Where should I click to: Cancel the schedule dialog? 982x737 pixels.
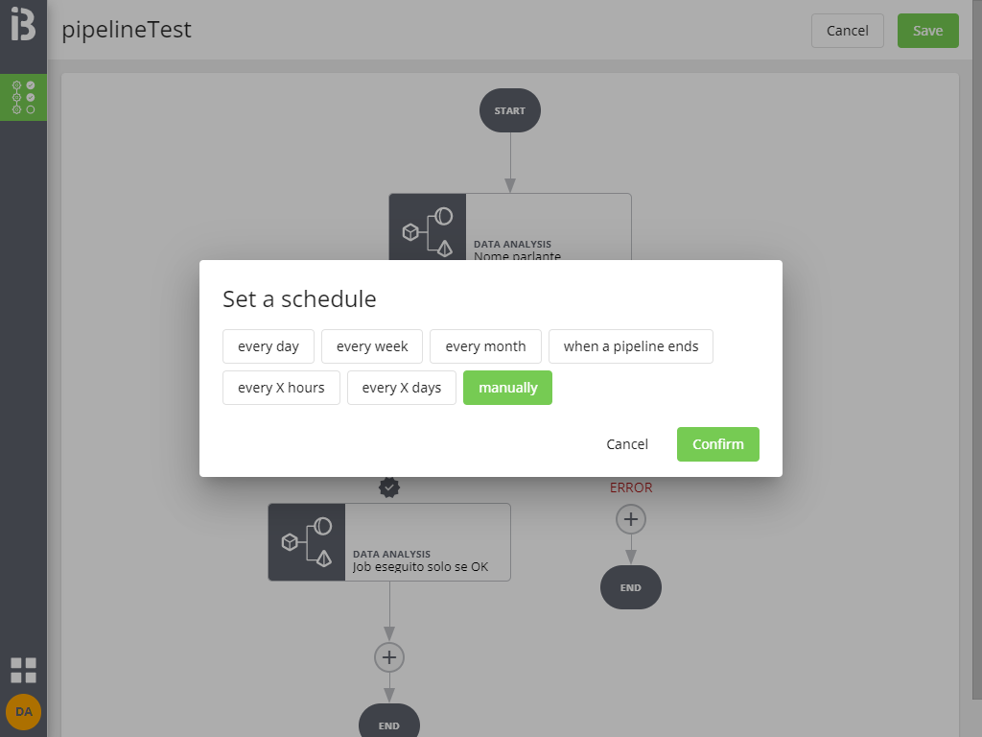627,444
